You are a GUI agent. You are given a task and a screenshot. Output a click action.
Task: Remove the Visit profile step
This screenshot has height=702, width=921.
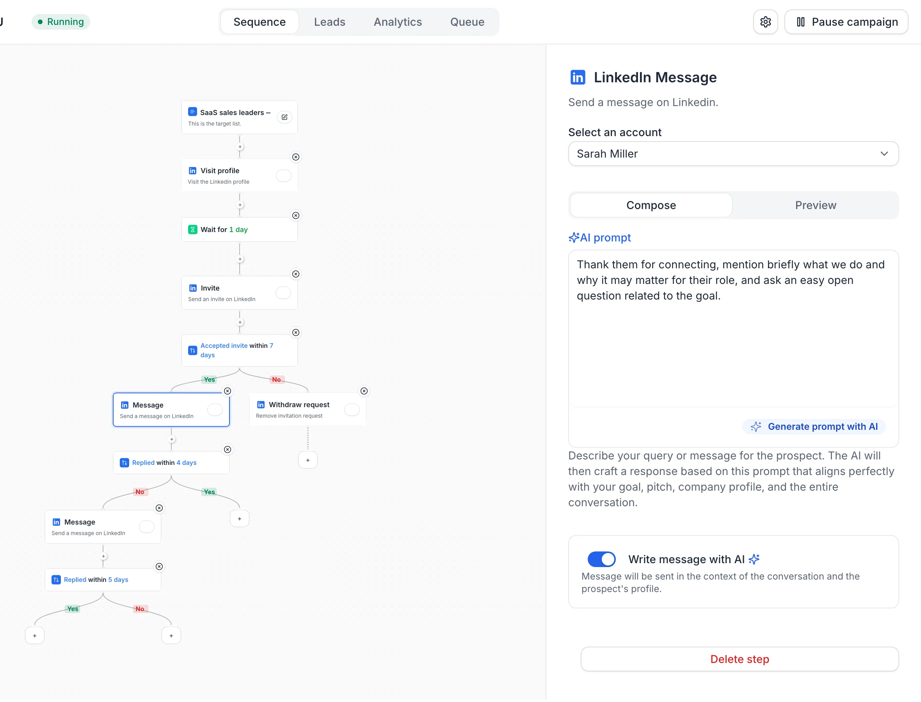pos(295,157)
